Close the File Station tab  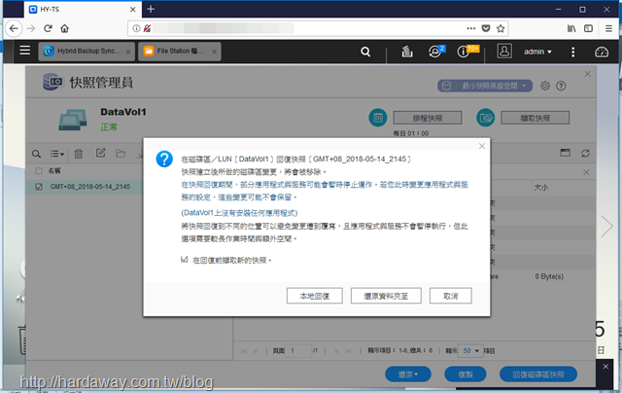click(x=214, y=52)
